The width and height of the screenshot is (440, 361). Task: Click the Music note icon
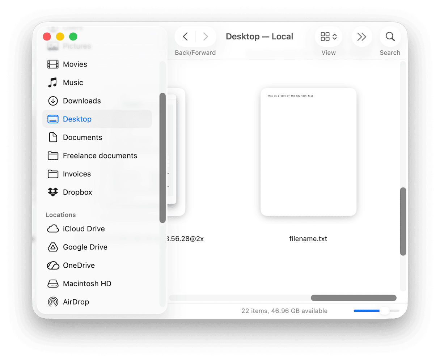pos(53,82)
